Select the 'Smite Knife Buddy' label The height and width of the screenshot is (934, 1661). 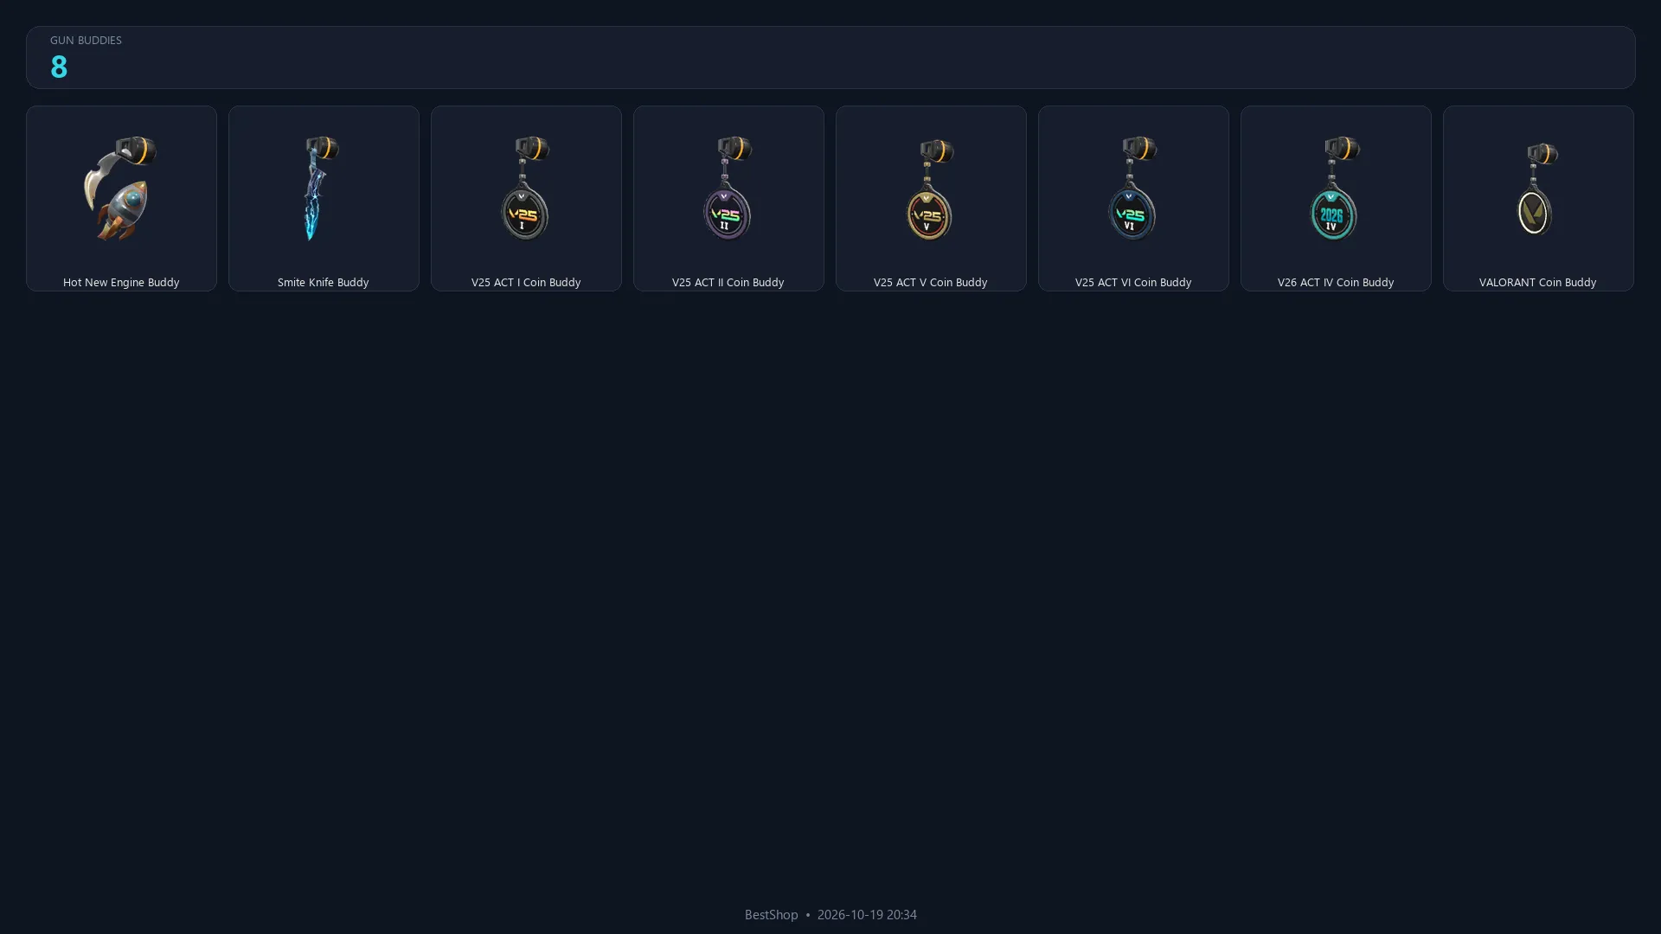point(323,282)
